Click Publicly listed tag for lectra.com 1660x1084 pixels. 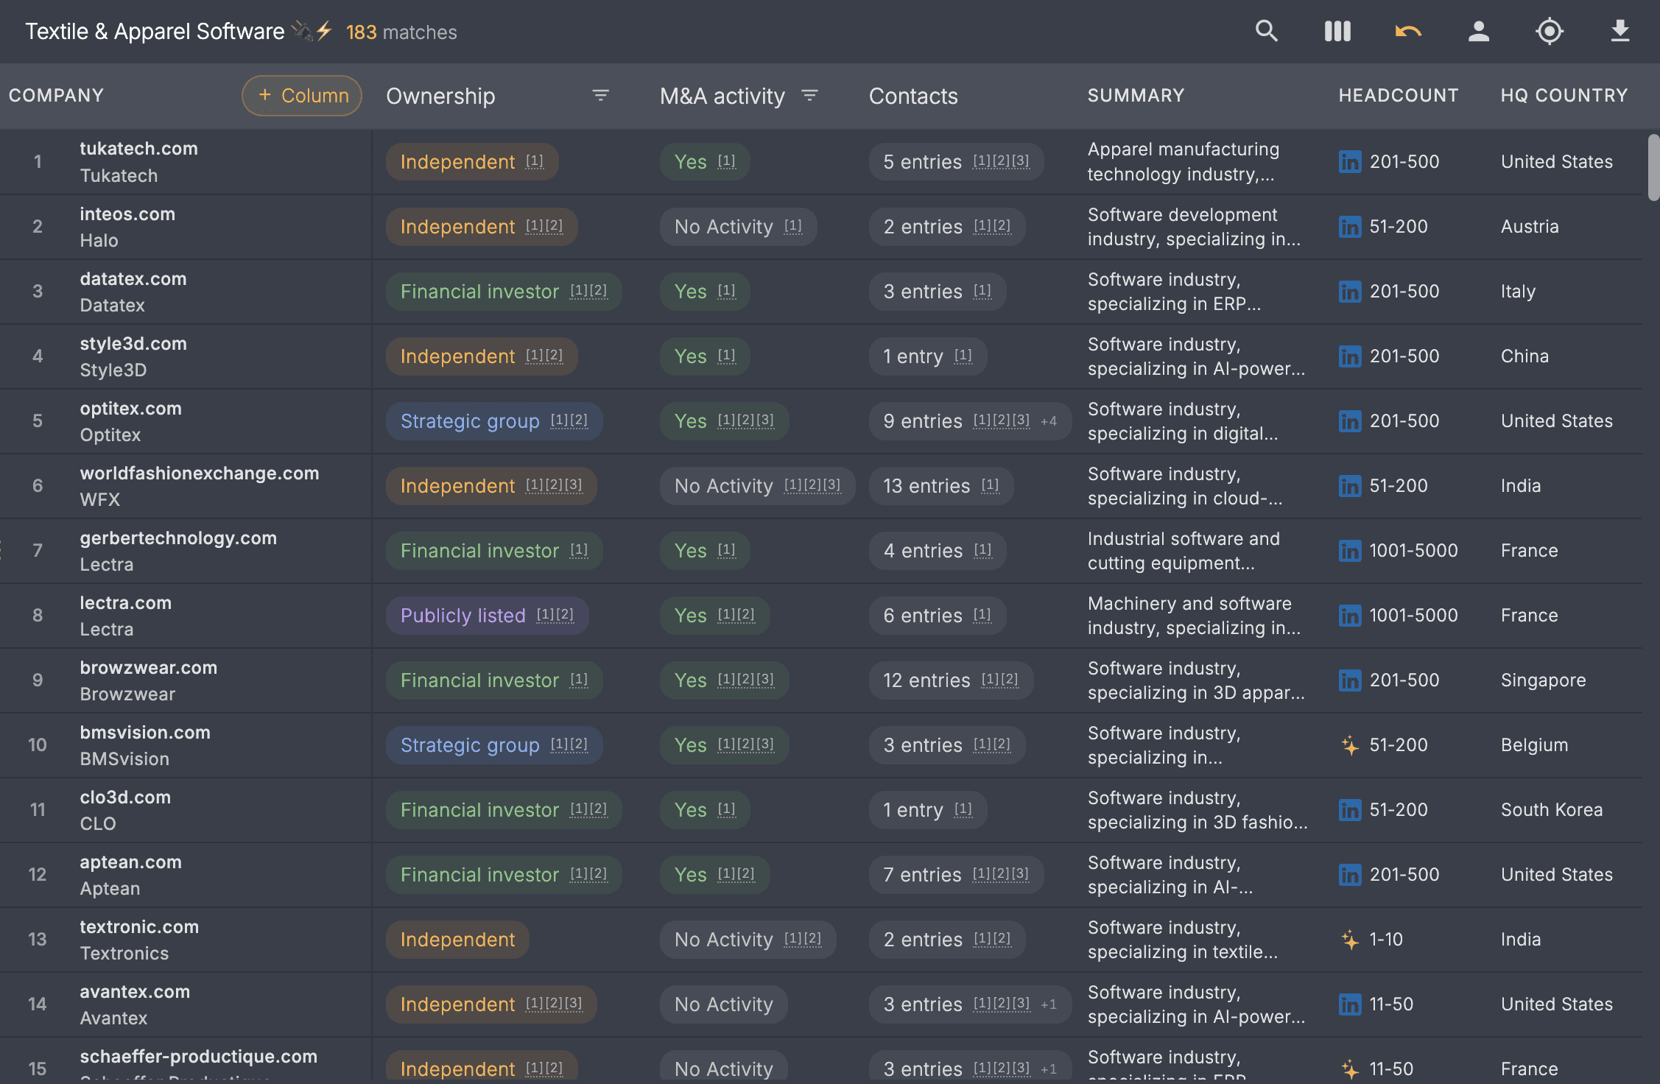[487, 616]
